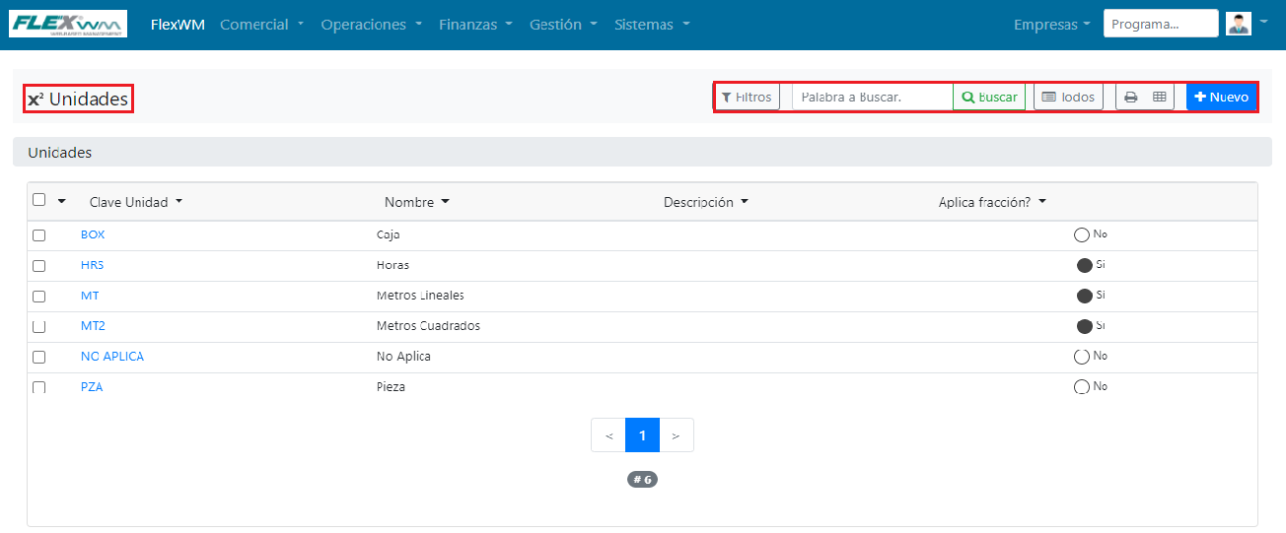Viewport: 1286px width, 533px height.
Task: Click the Palabra a Buscar field
Action: 872,97
